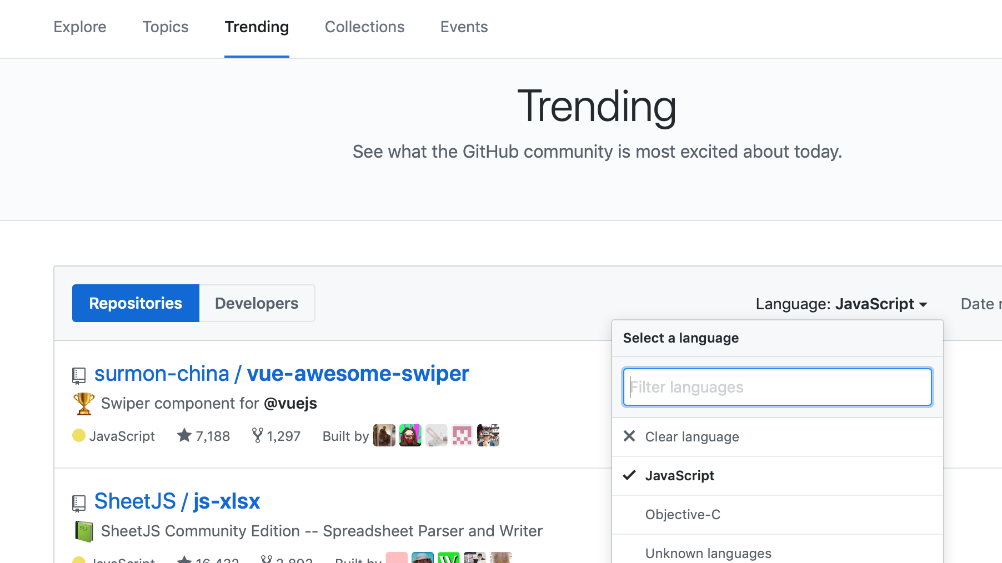Image resolution: width=1002 pixels, height=563 pixels.
Task: Open the Explore navigation tab
Action: click(80, 27)
